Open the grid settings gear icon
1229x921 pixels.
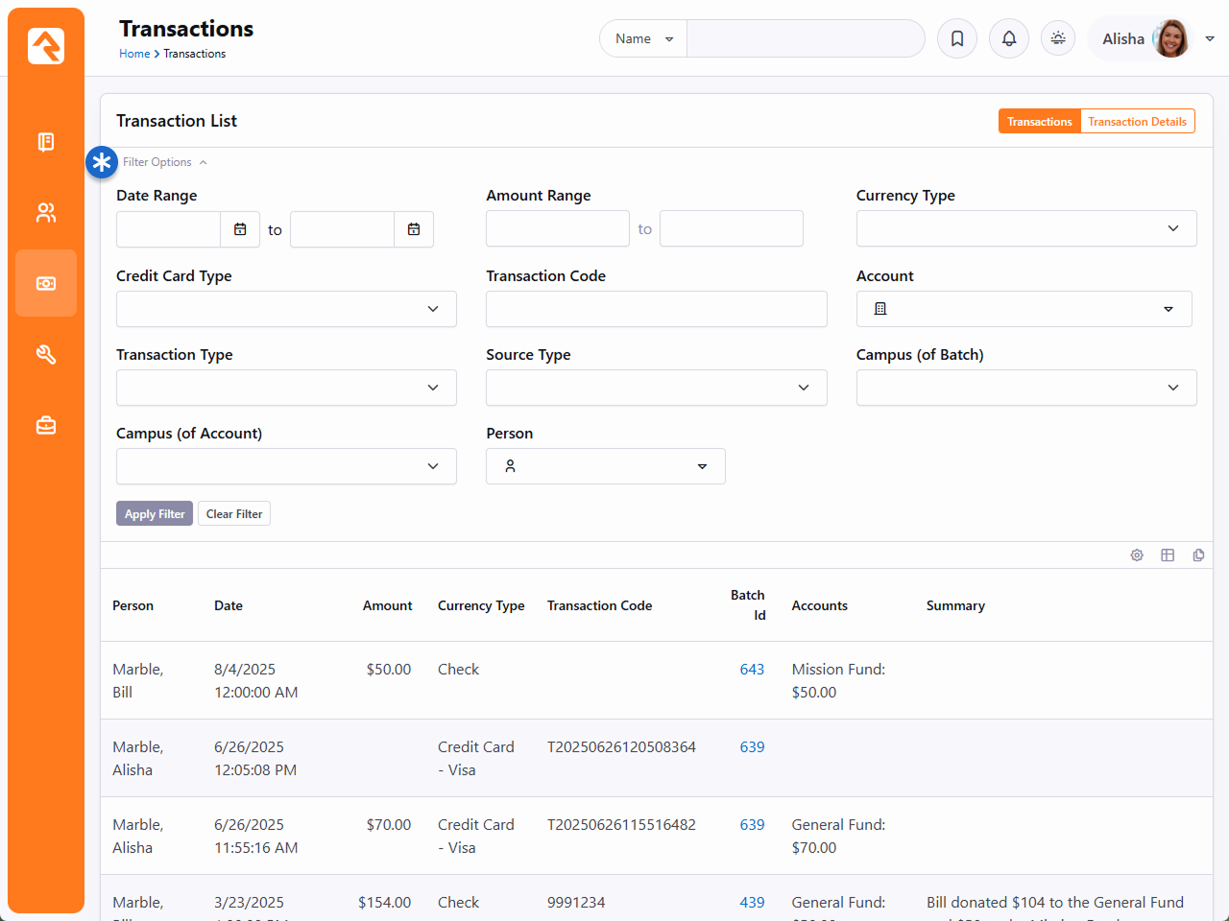coord(1137,555)
